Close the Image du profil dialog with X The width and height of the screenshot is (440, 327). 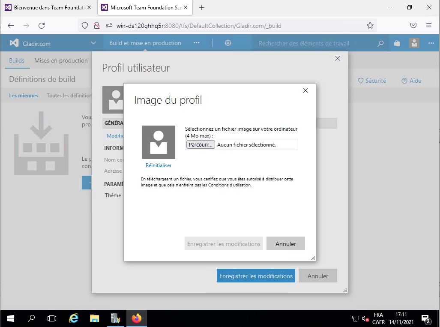tap(305, 90)
